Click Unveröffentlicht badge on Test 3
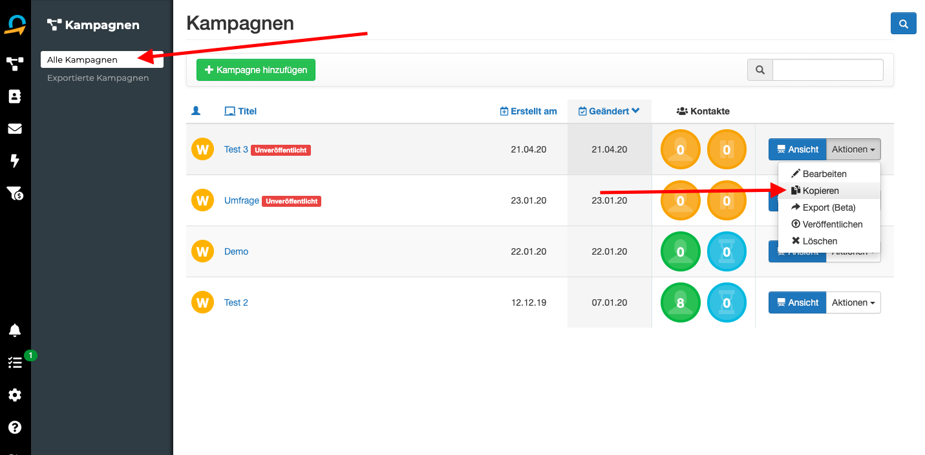The width and height of the screenshot is (925, 455). pos(281,150)
